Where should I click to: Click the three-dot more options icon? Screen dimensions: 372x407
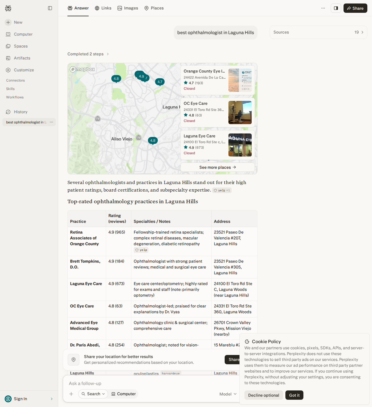323,8
